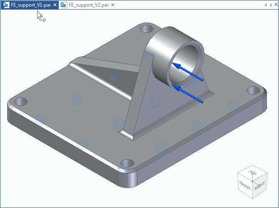The width and height of the screenshot is (279, 208).
Task: Click the FRONT face of the view cube
Action: (245, 186)
